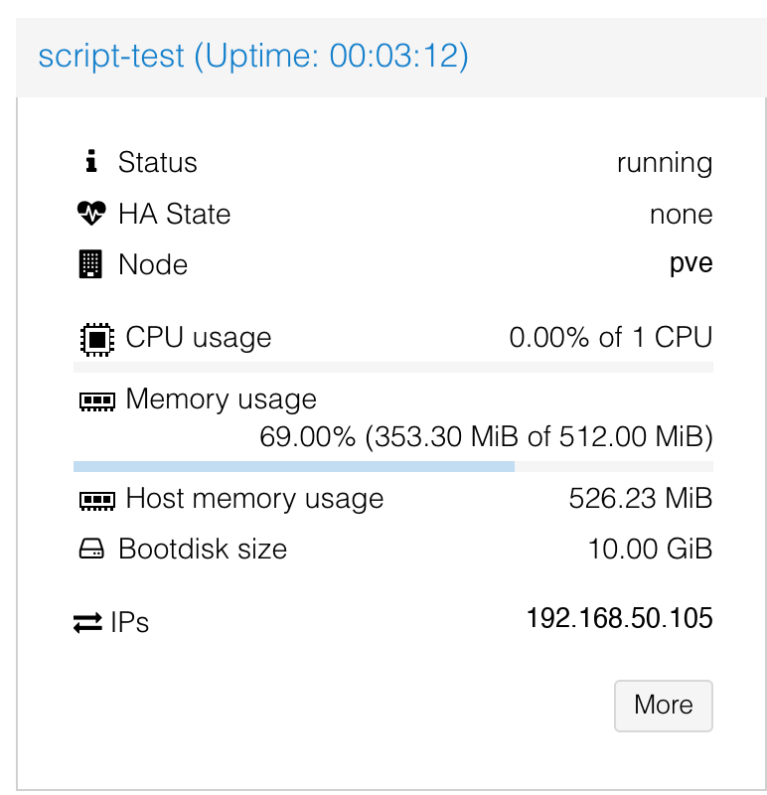Select the IP address 192.168.50.105
Image resolution: width=767 pixels, height=795 pixels.
[x=620, y=618]
